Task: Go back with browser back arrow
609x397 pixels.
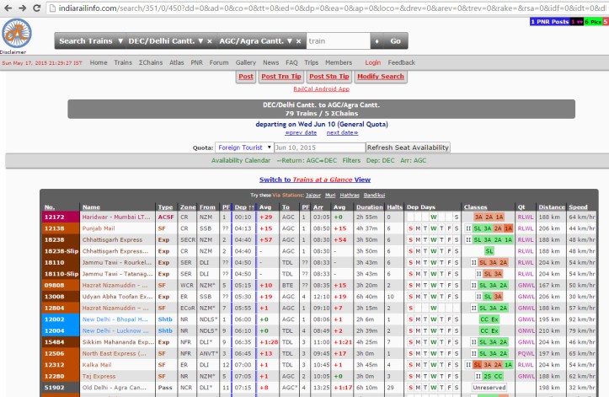Action: pos(8,7)
